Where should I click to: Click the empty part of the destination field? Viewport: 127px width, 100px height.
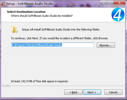coord(78,45)
